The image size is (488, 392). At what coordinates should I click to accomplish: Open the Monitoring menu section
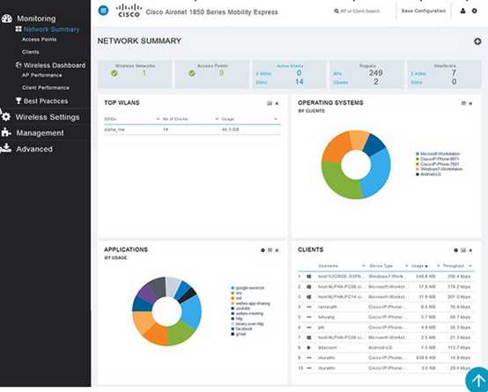[36, 18]
